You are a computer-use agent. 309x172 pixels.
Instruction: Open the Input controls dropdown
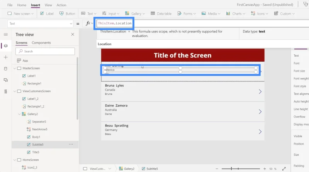(110, 13)
